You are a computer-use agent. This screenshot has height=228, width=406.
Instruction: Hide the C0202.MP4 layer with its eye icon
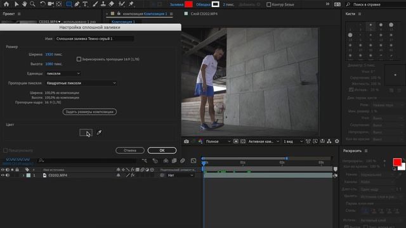(3, 175)
